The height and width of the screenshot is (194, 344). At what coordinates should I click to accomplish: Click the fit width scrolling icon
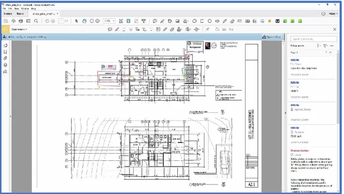121,21
